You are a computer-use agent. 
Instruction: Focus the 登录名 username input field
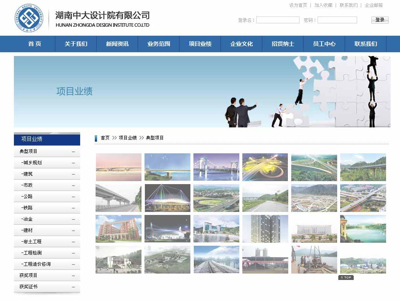point(278,20)
